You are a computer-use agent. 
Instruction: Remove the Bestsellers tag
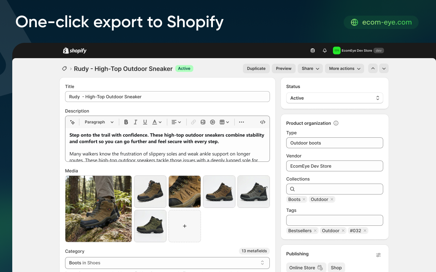(315, 231)
